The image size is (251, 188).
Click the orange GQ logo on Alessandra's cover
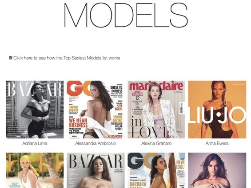click(x=79, y=88)
